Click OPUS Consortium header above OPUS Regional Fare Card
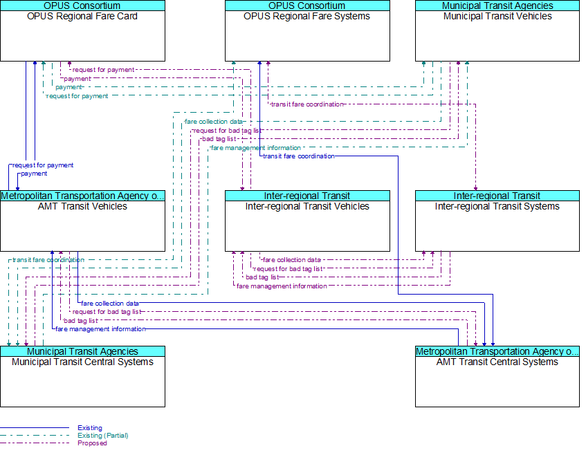Screen dimensions: 586x455 point(82,6)
